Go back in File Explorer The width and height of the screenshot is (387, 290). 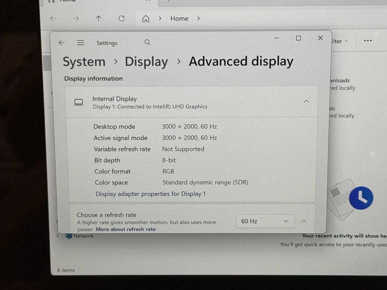click(53, 18)
